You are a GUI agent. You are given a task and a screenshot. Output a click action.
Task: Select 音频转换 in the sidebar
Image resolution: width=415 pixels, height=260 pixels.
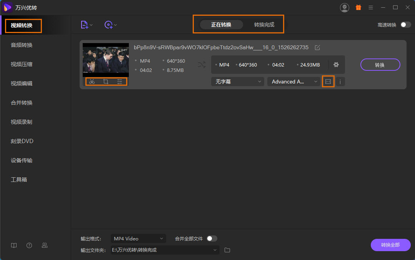point(22,45)
